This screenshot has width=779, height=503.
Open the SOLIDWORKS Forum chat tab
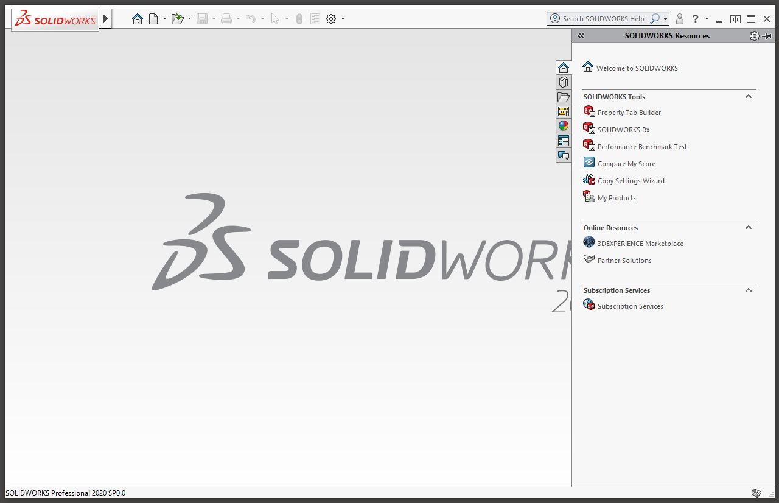pyautogui.click(x=564, y=155)
